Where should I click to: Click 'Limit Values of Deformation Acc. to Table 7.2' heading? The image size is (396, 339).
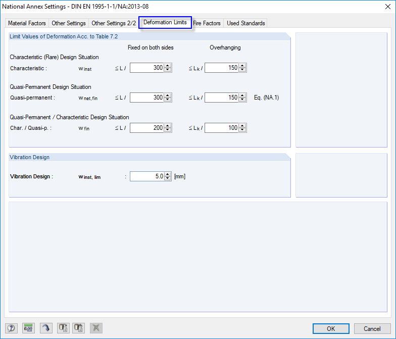point(64,36)
